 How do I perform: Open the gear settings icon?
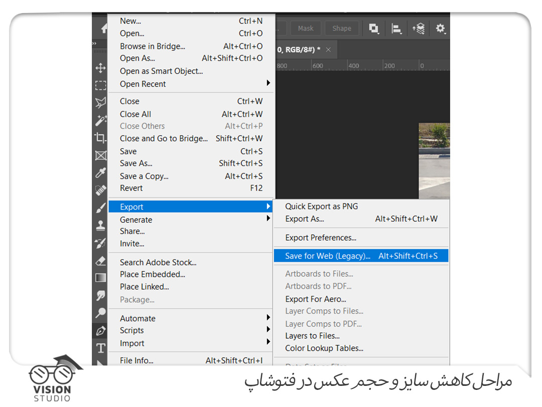441,28
